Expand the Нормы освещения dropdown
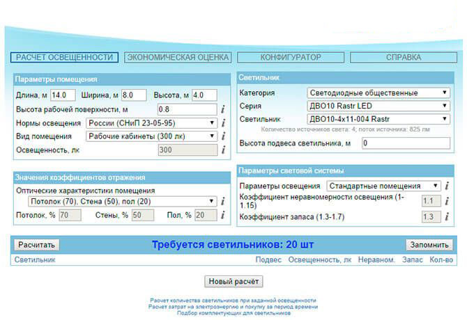467x320 pixels. (152, 123)
